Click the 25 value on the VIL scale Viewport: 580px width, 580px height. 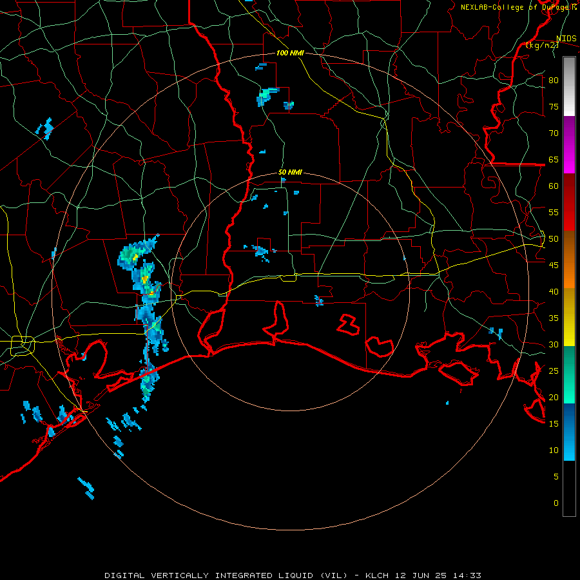554,371
